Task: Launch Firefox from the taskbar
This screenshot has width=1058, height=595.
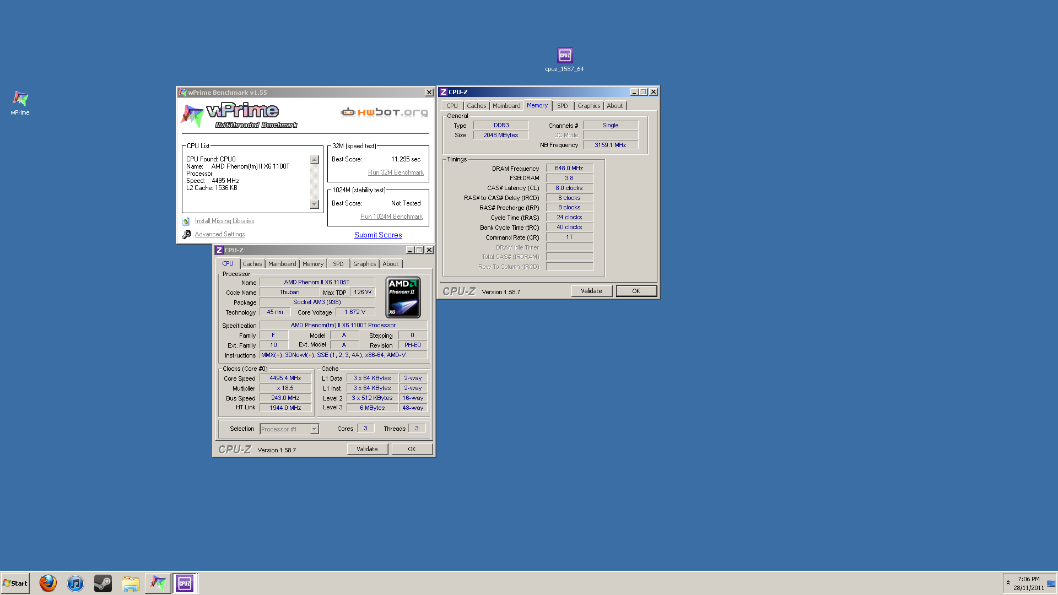Action: (x=48, y=583)
